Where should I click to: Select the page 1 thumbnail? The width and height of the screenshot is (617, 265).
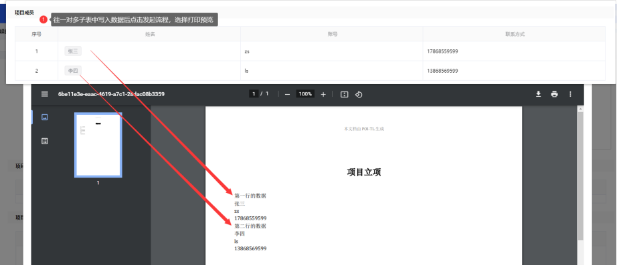point(98,145)
